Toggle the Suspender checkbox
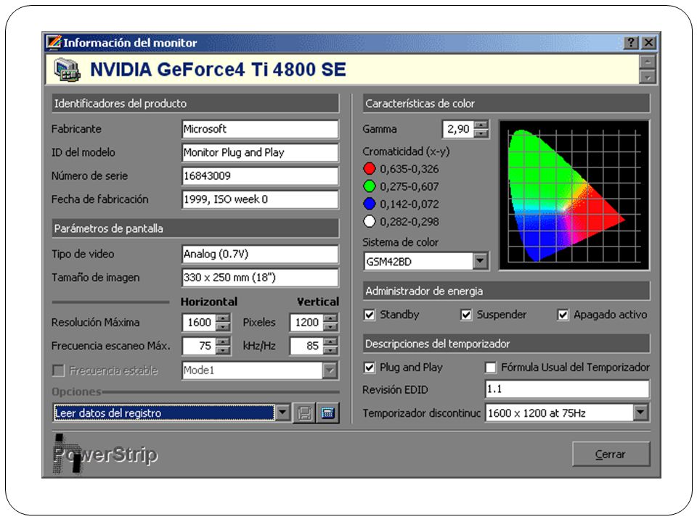The image size is (697, 522). pyautogui.click(x=466, y=315)
